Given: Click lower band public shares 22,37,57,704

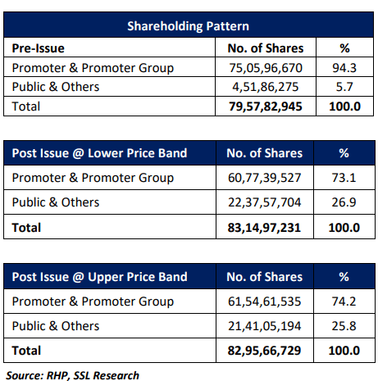Looking at the screenshot, I should 265,202.
